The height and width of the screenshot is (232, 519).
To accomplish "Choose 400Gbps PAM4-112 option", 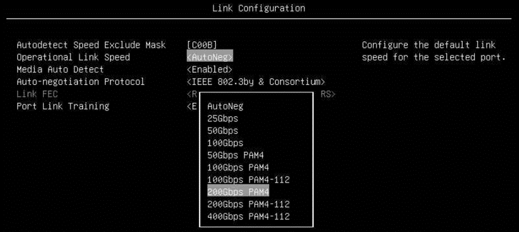I will [x=248, y=216].
